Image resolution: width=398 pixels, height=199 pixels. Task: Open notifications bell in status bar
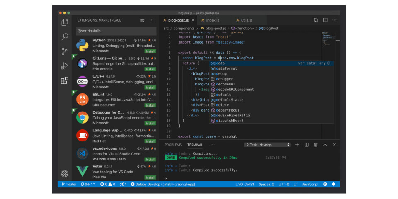tap(333, 184)
